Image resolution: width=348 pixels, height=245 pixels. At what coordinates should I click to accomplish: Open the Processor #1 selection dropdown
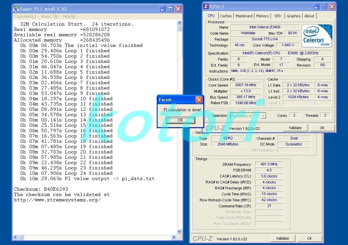pos(263,116)
